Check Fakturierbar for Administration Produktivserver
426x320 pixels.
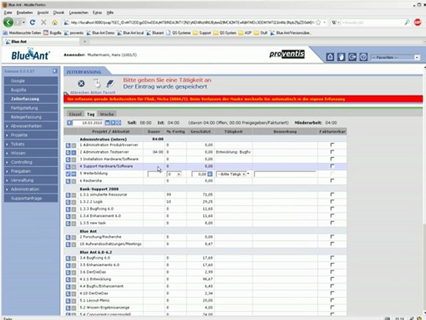[331, 145]
